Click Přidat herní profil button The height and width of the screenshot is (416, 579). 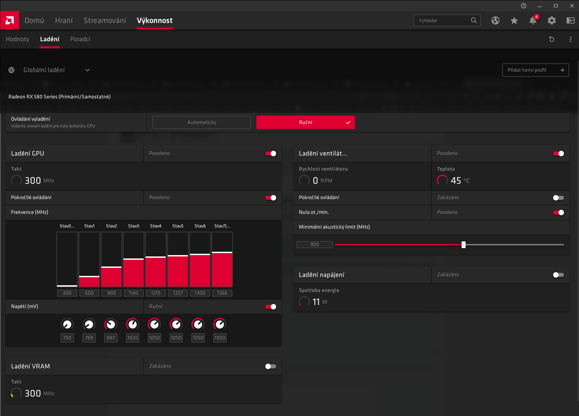pos(535,70)
